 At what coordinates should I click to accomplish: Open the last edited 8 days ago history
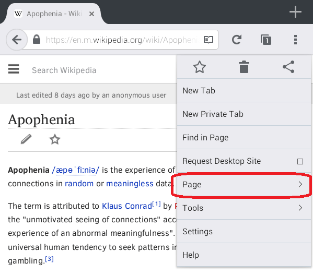pyautogui.click(x=91, y=95)
